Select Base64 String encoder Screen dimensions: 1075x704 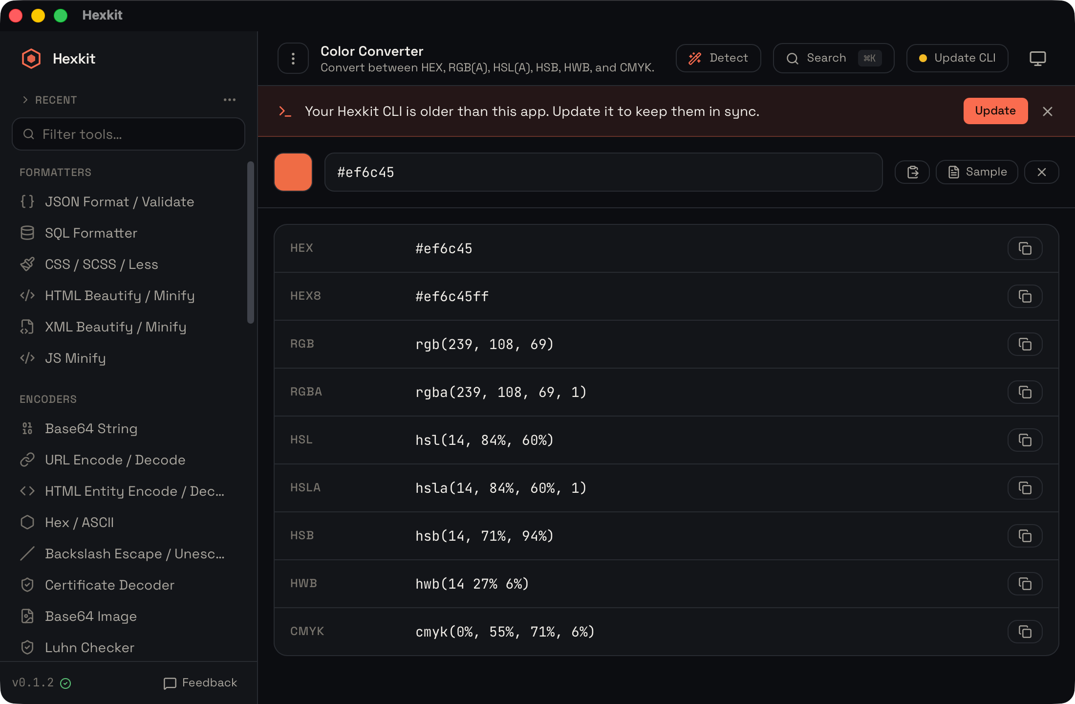[x=128, y=429]
